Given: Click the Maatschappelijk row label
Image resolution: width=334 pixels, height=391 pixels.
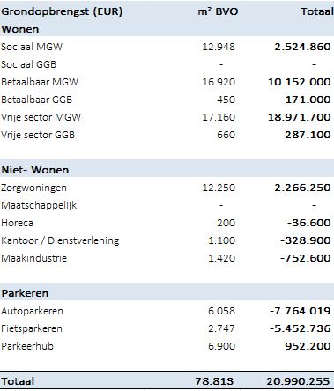Looking at the screenshot, I should coord(39,205).
